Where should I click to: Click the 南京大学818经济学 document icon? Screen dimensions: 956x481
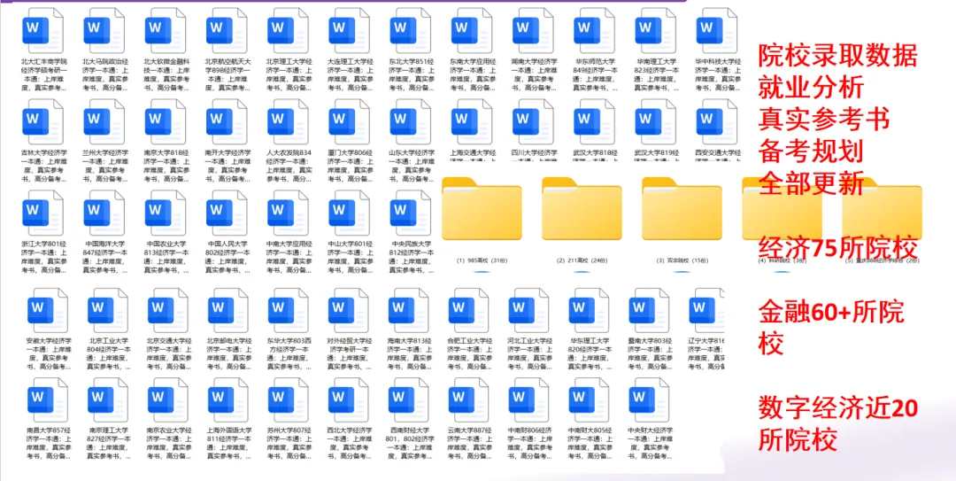[166, 120]
